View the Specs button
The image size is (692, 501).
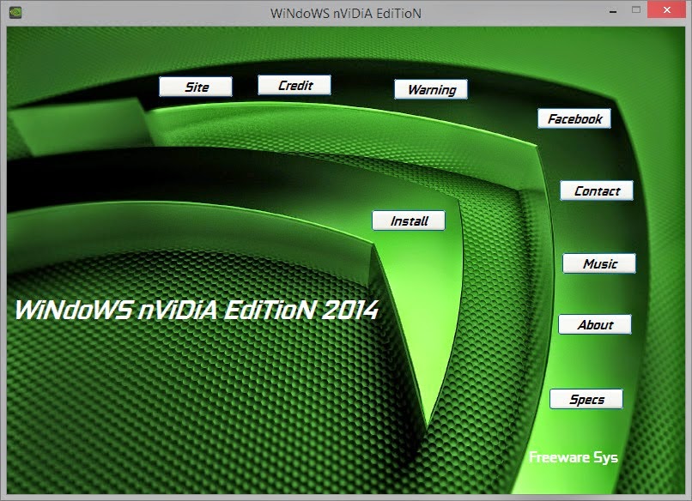(586, 399)
